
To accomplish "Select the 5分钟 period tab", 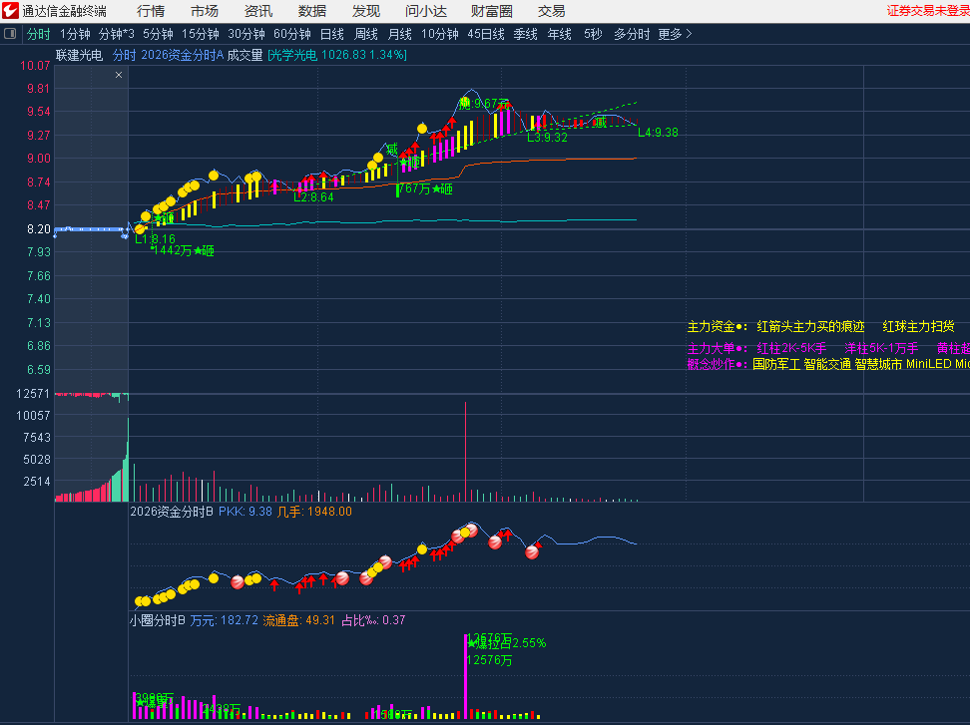I will [158, 34].
